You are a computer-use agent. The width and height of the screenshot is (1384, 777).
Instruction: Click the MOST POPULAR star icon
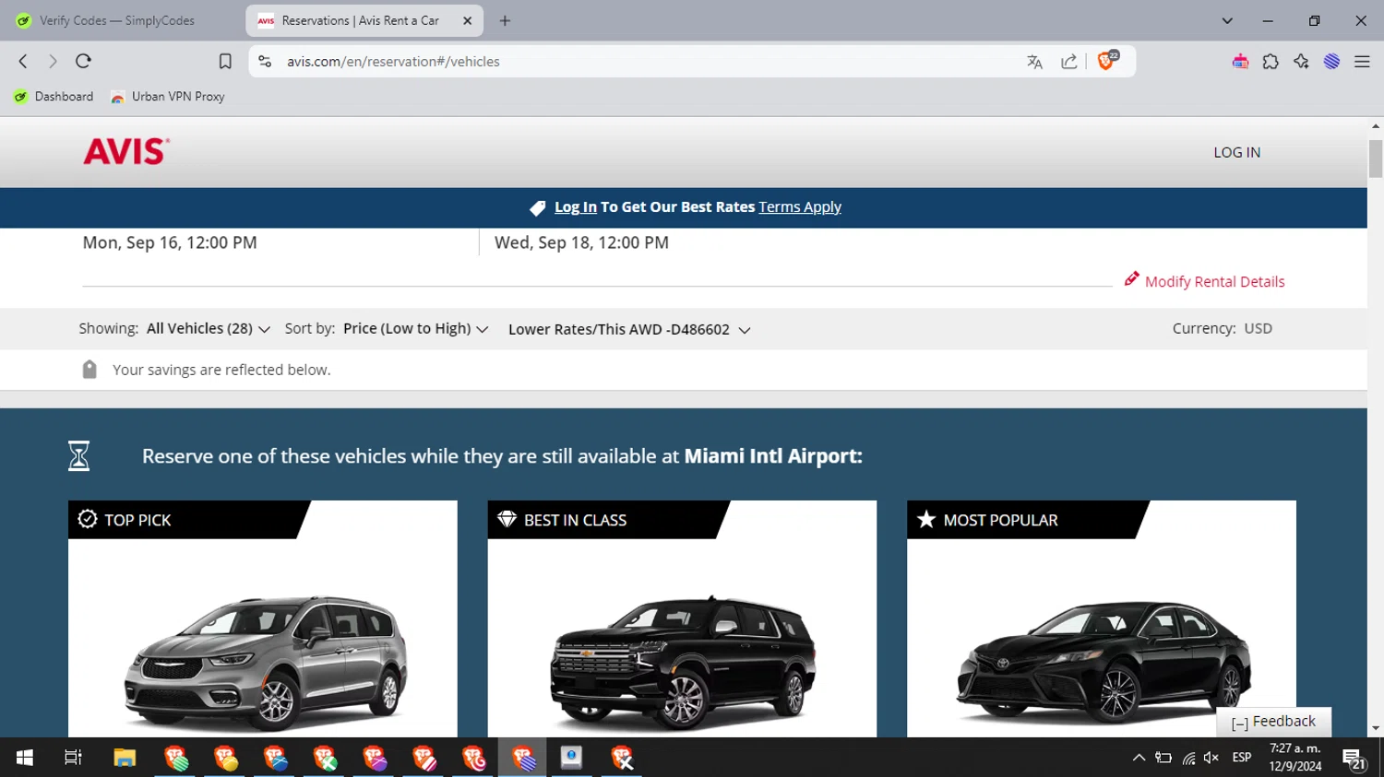[x=926, y=520]
